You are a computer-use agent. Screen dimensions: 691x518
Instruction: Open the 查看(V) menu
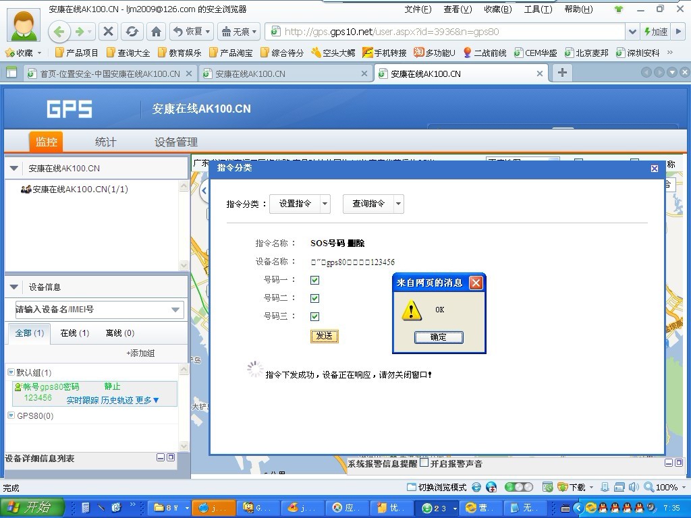click(458, 9)
